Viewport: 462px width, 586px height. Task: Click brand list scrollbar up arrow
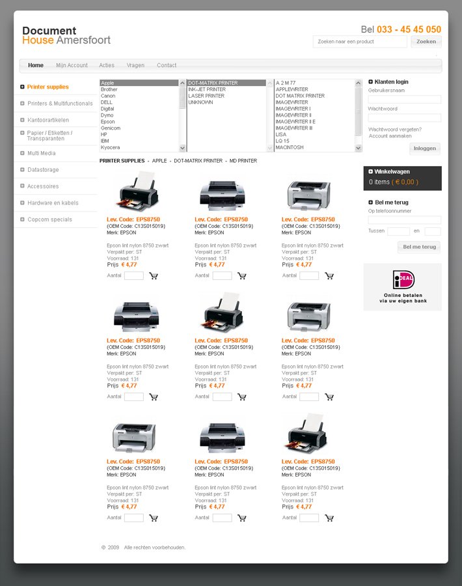tap(182, 83)
